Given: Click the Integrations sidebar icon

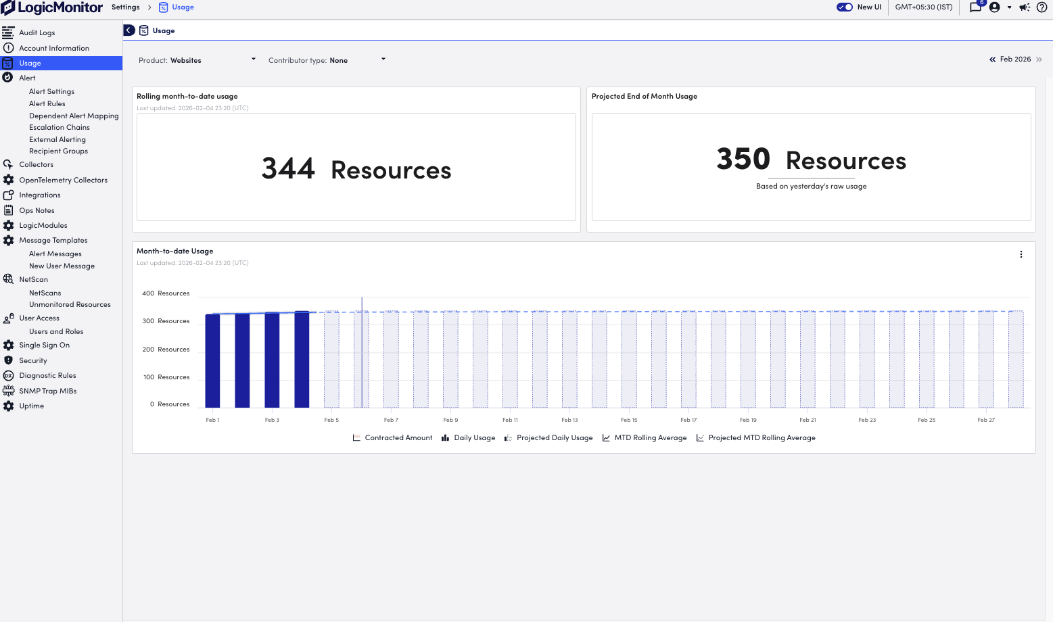Looking at the screenshot, I should pyautogui.click(x=9, y=195).
